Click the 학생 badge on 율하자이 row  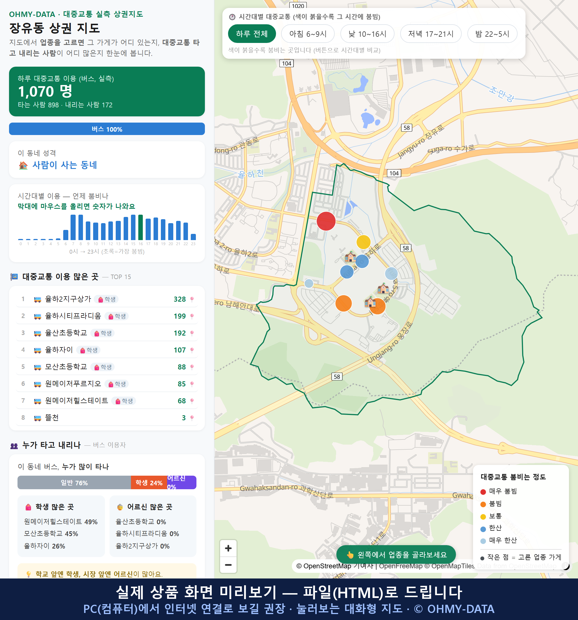(89, 350)
